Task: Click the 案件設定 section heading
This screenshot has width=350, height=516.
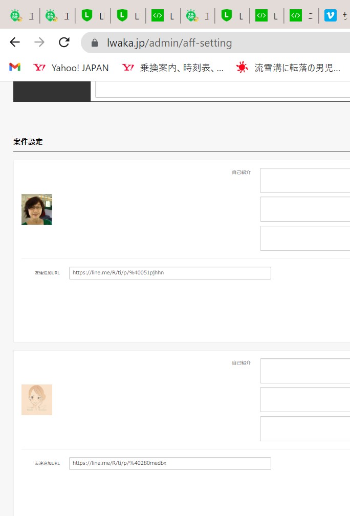Action: click(28, 142)
